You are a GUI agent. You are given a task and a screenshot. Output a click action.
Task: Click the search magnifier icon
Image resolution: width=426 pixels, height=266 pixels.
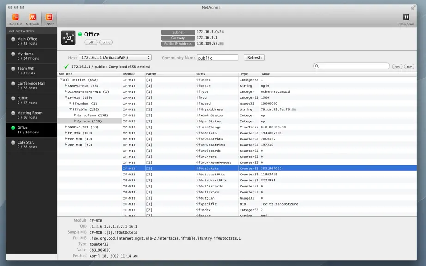point(317,66)
